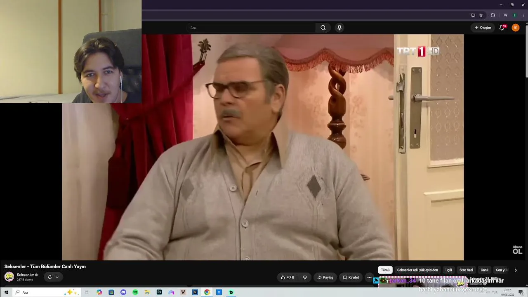
Task: Like the video showing 4,7 B
Action: (288, 278)
